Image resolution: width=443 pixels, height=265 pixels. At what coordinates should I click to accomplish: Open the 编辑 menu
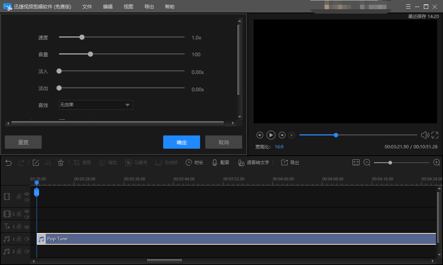108,7
